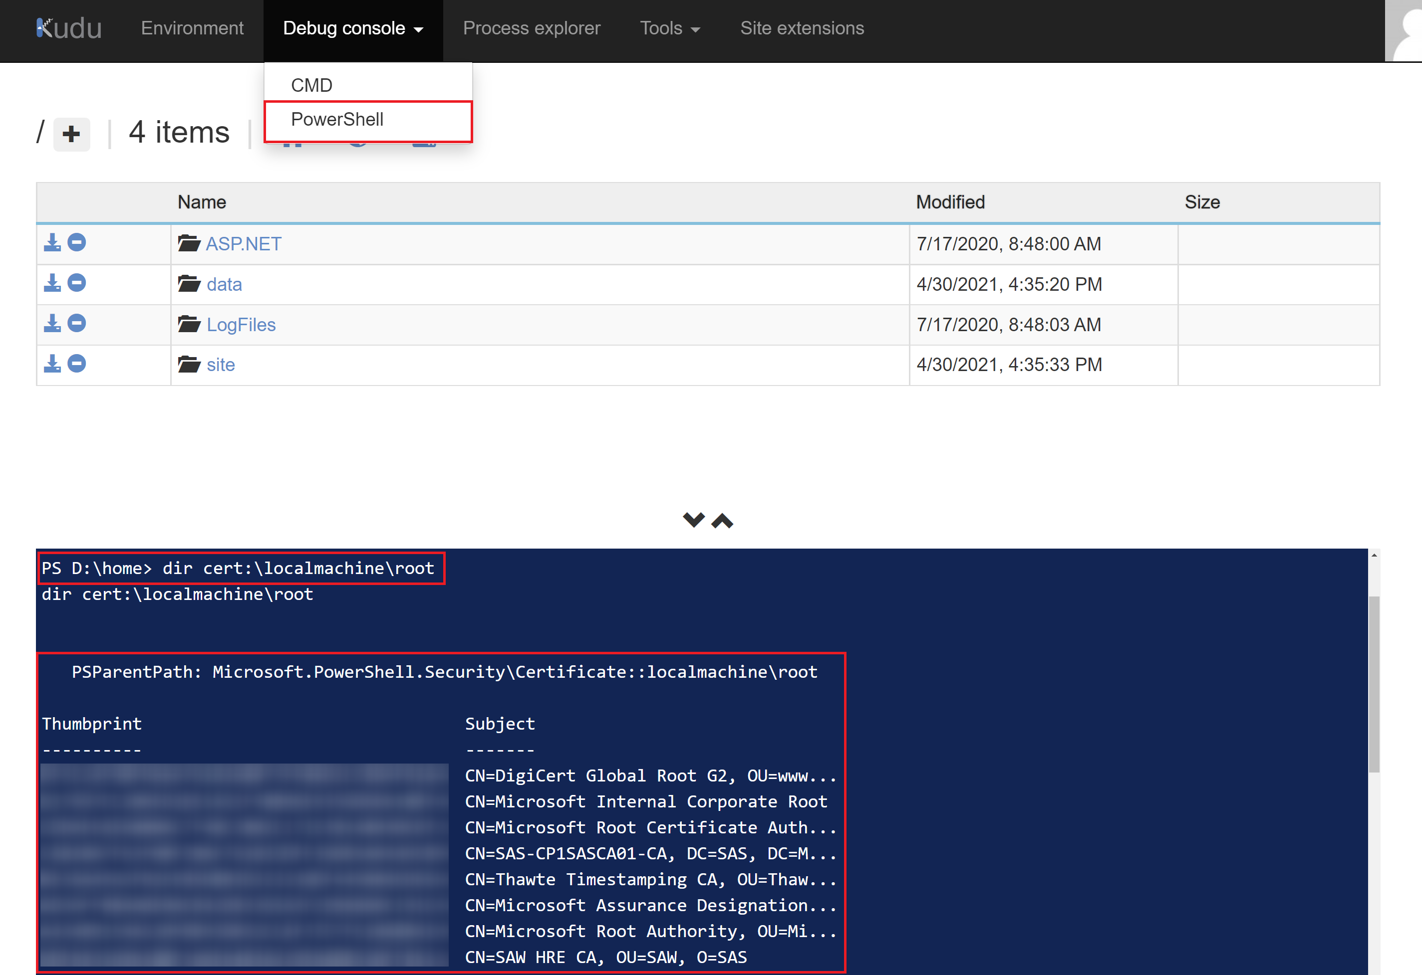Expand the console pane with the down chevron
1422x975 pixels.
pos(694,519)
